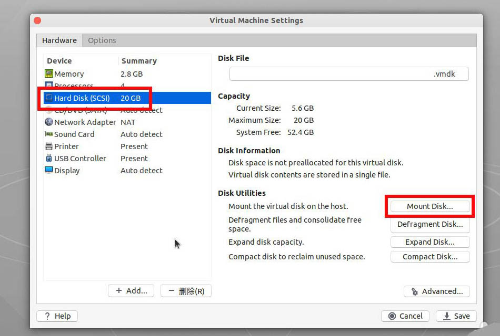Select the USB Controller row label
Screen dimensions: 500x336
click(x=80, y=159)
